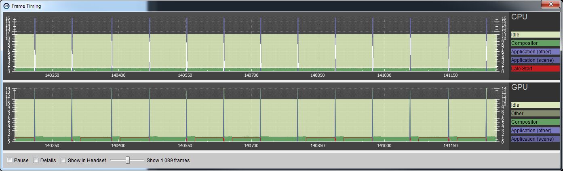This screenshot has width=563, height=171.
Task: Toggle the Show in Headset checkbox
Action: pos(63,160)
